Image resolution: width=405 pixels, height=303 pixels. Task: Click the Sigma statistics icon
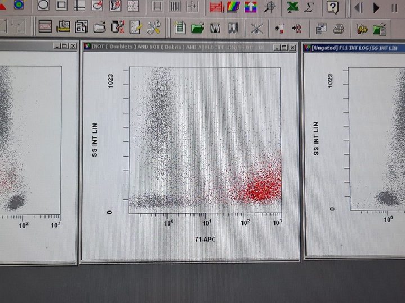pos(309,7)
